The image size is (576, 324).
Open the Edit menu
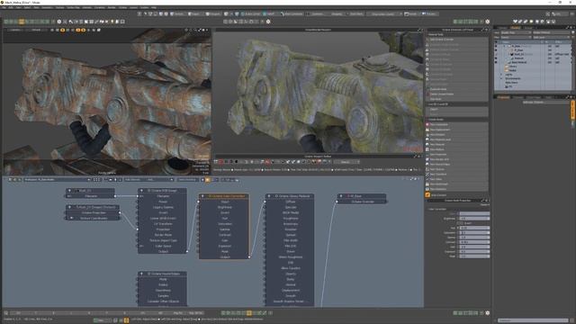point(11,7)
